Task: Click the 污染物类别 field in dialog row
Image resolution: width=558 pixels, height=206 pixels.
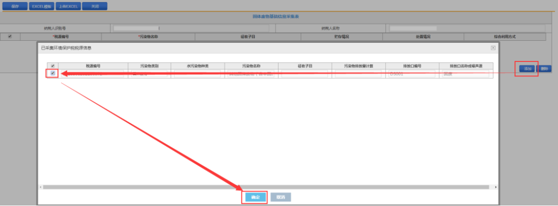Action: pos(149,74)
